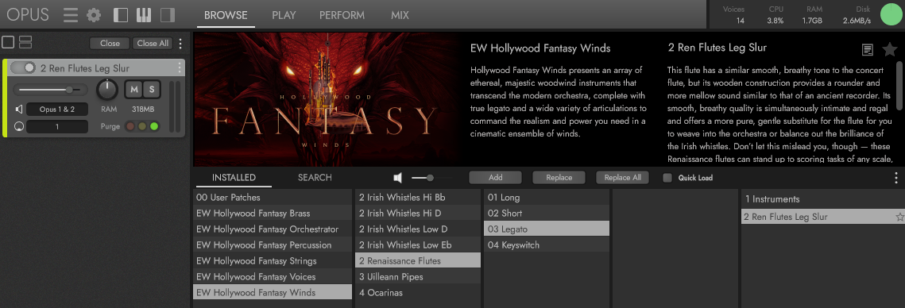Enable or disable 2 Ren Flutes instrument
This screenshot has height=308, width=905.
point(23,68)
